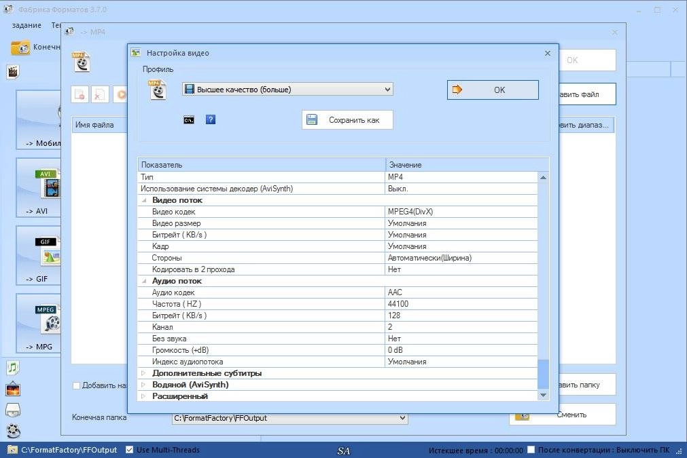Image resolution: width=687 pixels, height=458 pixels.
Task: Click the MP4 file icon in the -> MP4 window
Action: [x=81, y=62]
